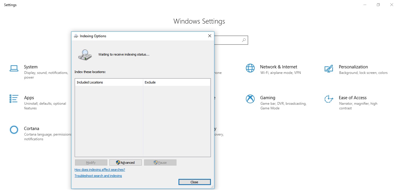
Task: Restore down the Settings window
Action: [378, 5]
